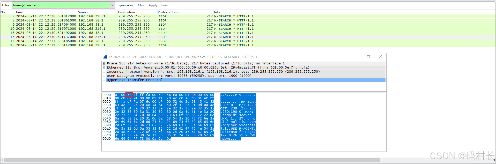The image size is (496, 164).
Task: Click the left arrow of bottom scrollbar
Action: (2, 160)
